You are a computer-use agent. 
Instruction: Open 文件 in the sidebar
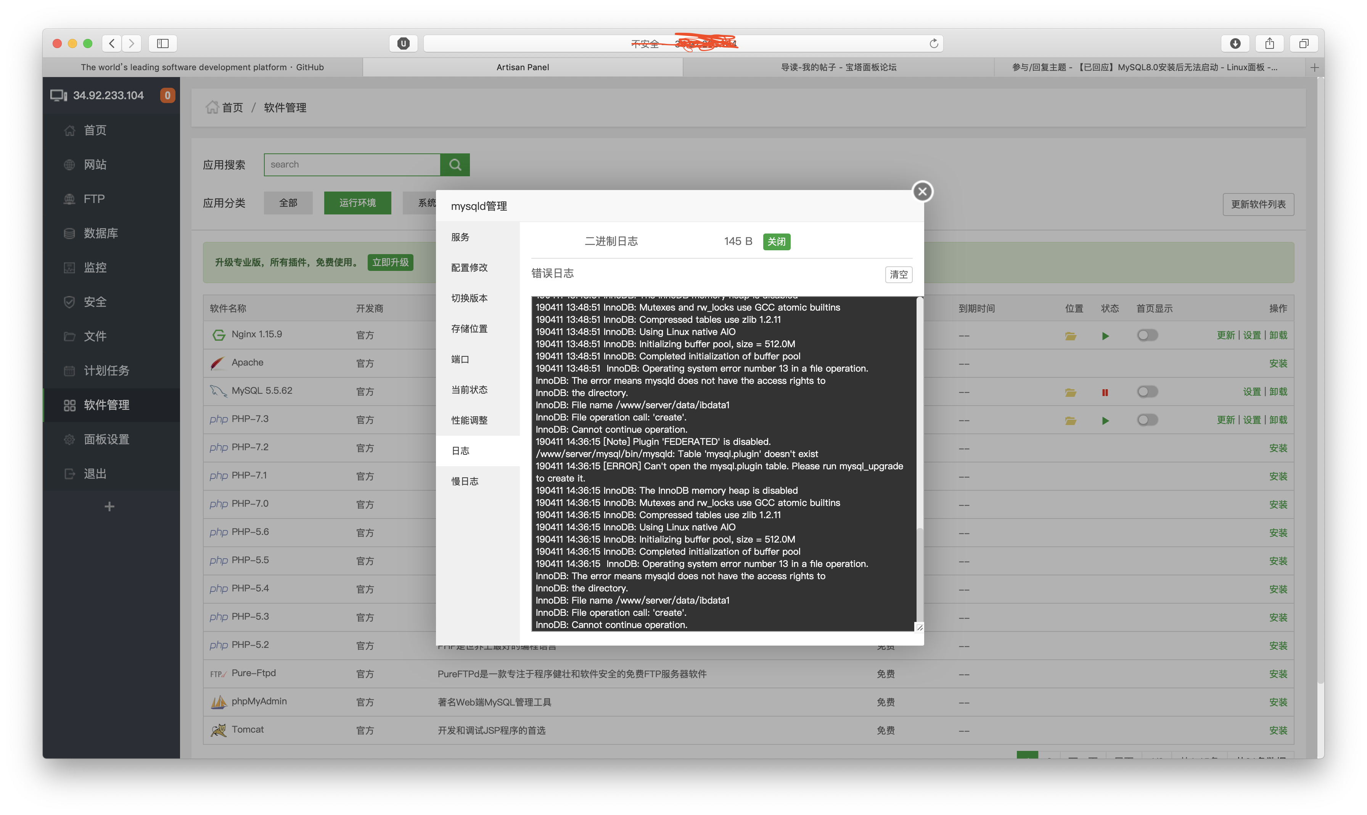pyautogui.click(x=111, y=336)
